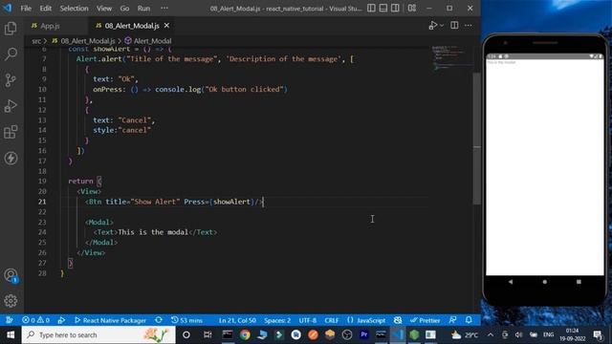Change encoding via UTF-8
Image resolution: width=612 pixels, height=344 pixels.
308,320
